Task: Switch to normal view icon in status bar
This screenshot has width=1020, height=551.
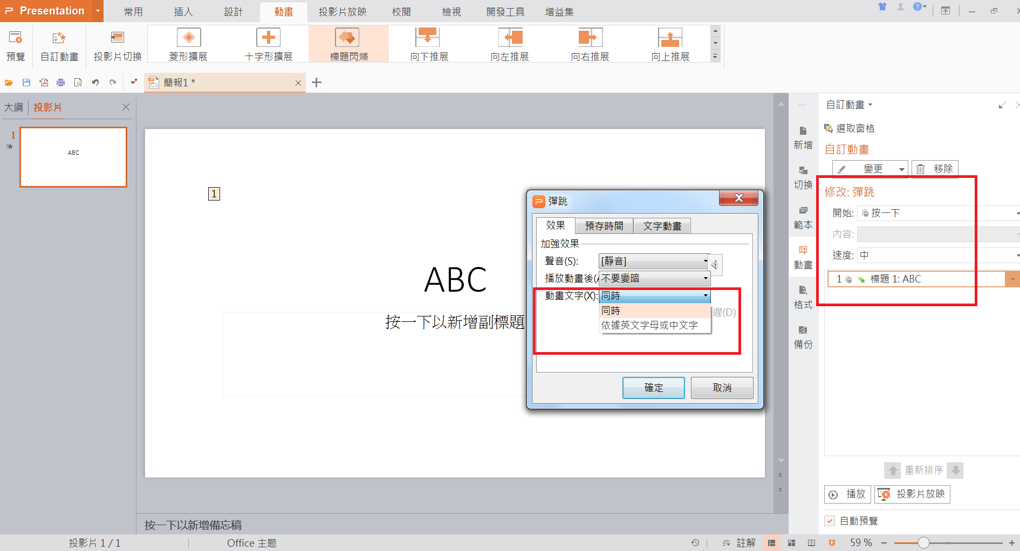Action: [x=772, y=543]
